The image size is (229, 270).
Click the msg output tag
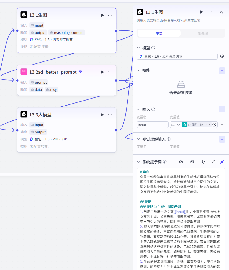[51, 90]
